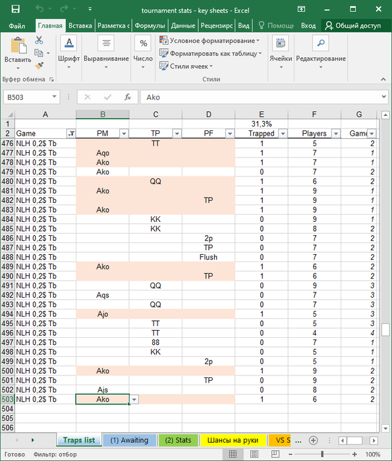Click cell Ajo in row 494
The height and width of the screenshot is (461, 392).
tap(103, 314)
